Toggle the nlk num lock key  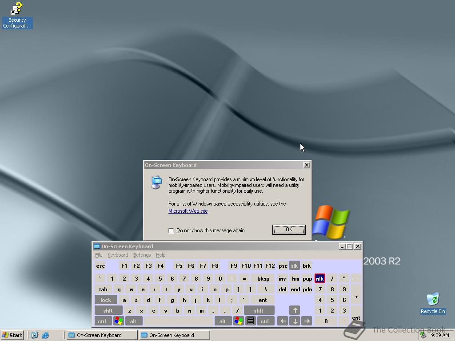(x=320, y=278)
